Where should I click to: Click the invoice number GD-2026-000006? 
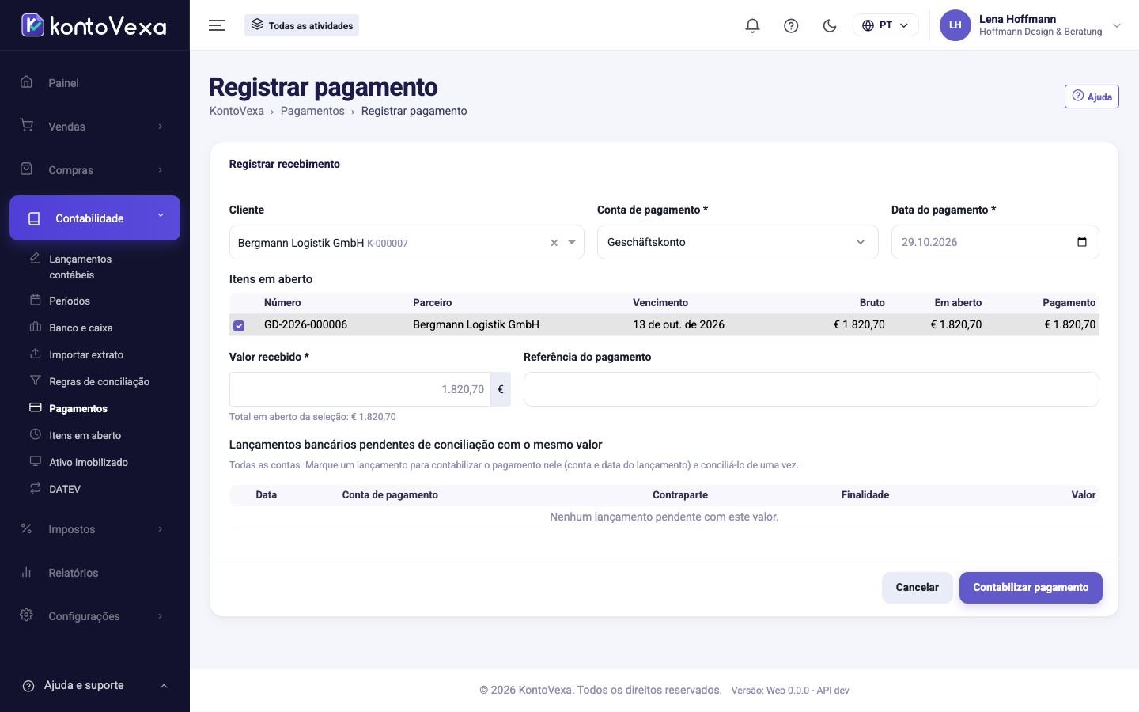click(x=305, y=324)
